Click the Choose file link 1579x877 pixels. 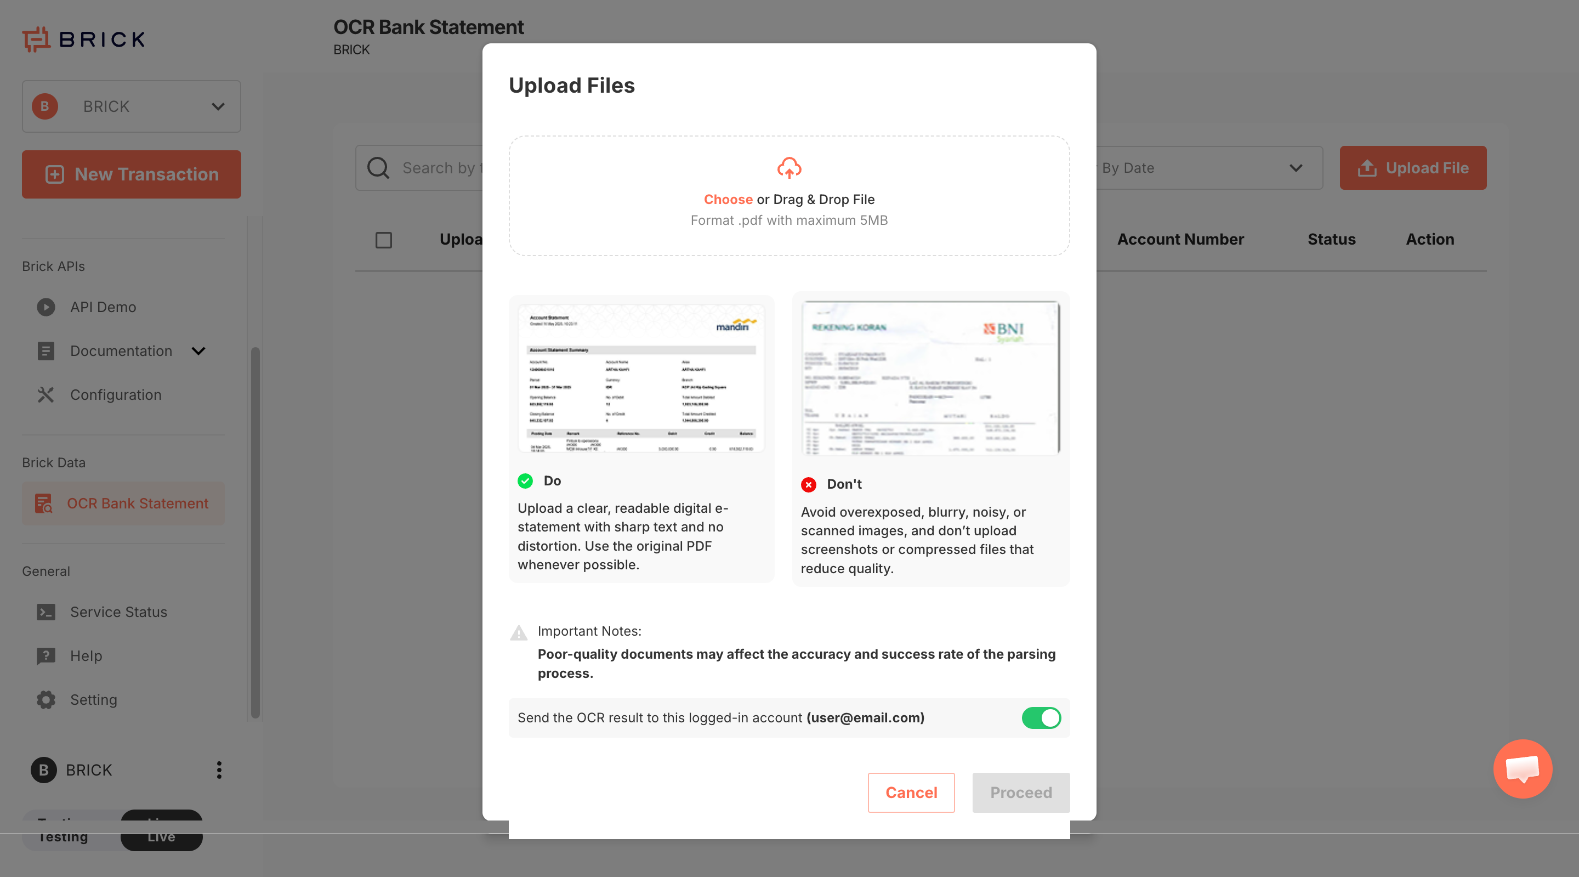click(x=728, y=199)
